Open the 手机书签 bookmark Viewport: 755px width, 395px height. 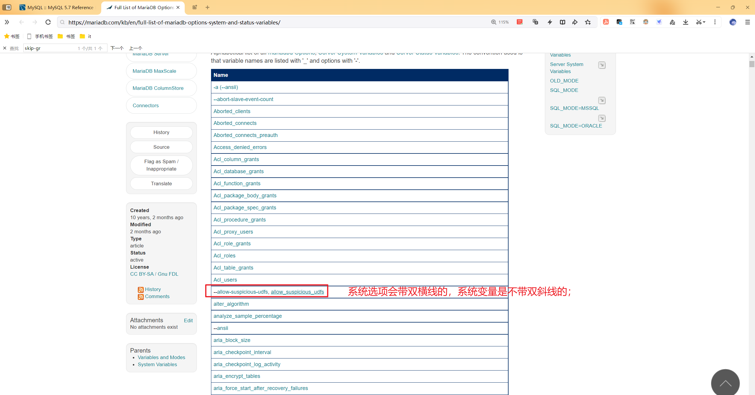(x=40, y=36)
